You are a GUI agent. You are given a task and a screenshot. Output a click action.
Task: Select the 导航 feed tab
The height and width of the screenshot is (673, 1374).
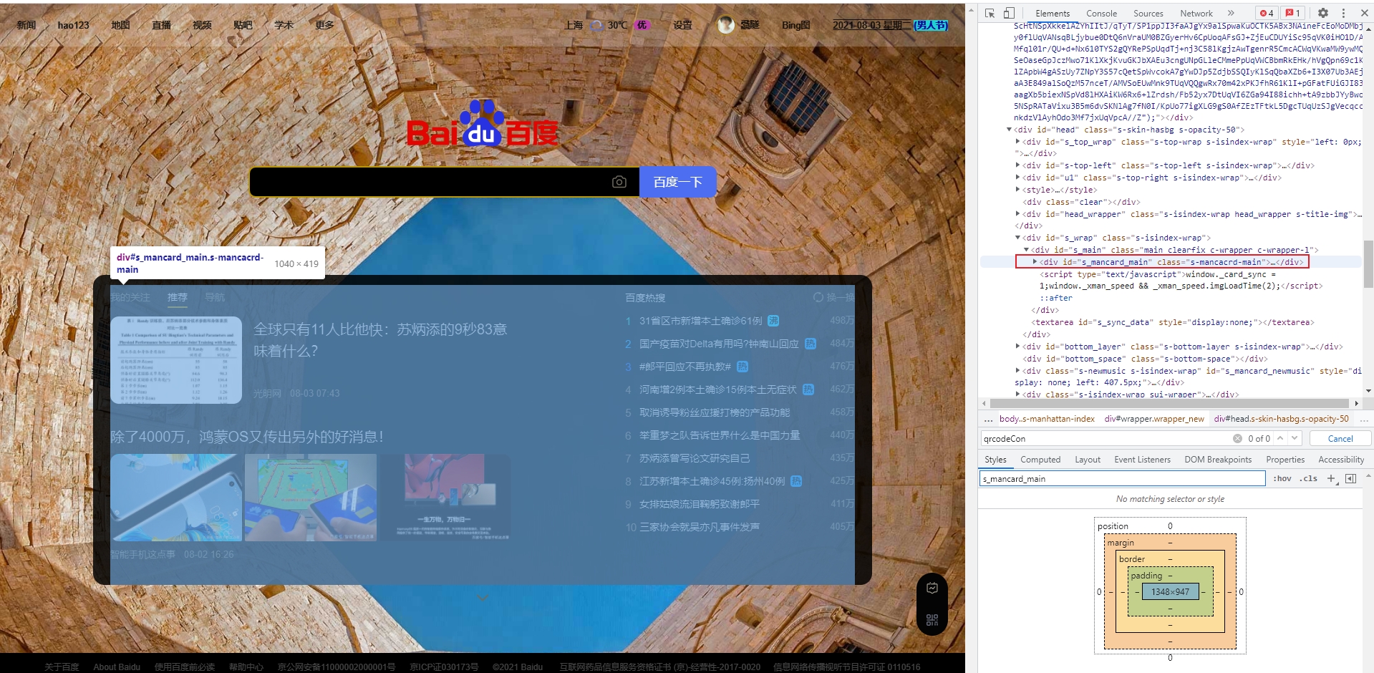pyautogui.click(x=214, y=297)
